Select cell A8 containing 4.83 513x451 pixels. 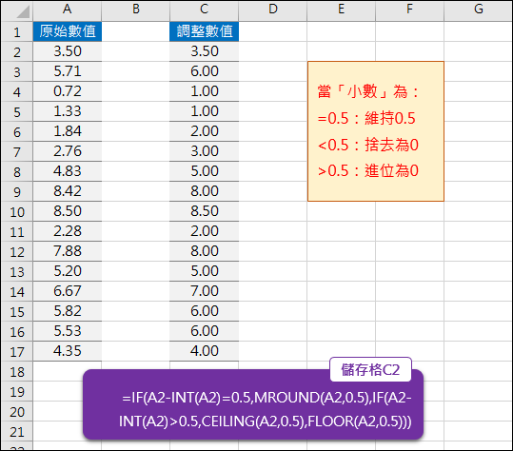point(67,171)
